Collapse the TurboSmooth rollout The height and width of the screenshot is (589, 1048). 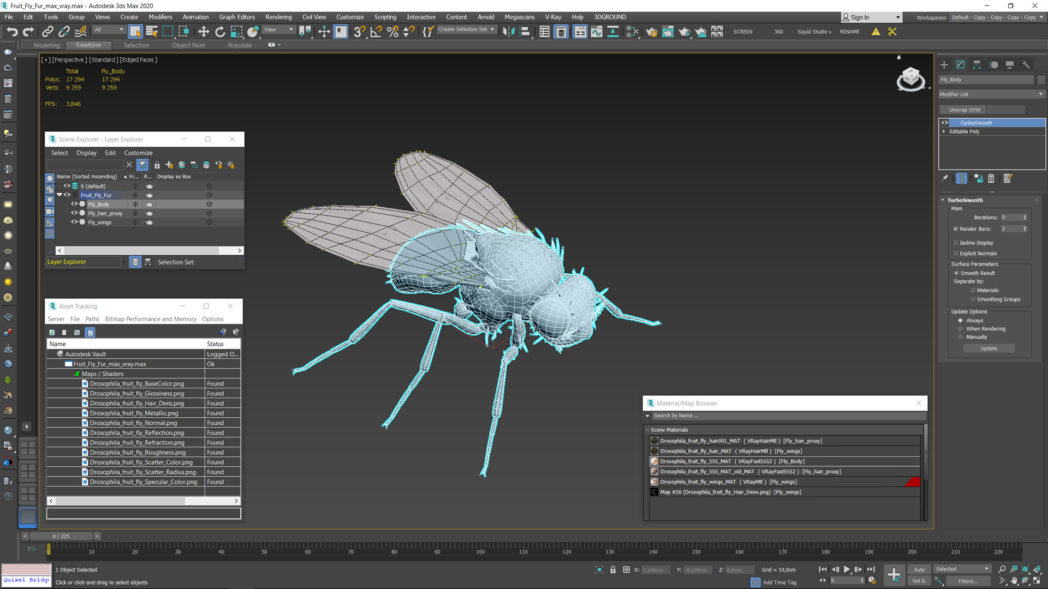pyautogui.click(x=943, y=200)
